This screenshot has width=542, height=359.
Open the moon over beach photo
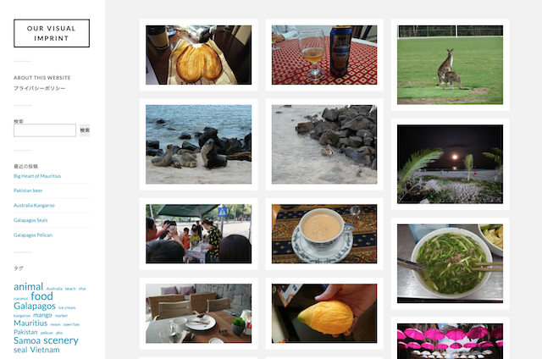450,164
